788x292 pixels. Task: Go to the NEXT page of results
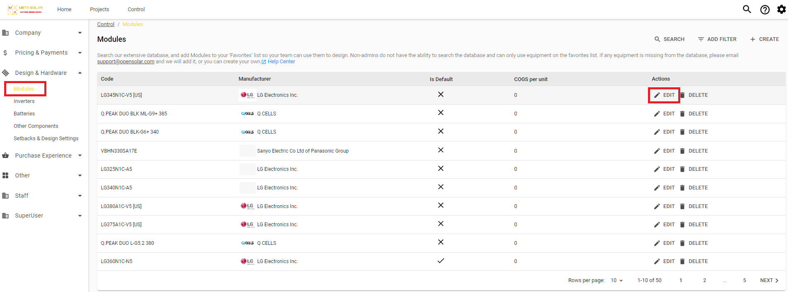click(769, 280)
